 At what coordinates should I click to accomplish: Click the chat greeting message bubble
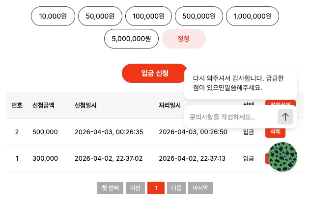click(x=241, y=83)
